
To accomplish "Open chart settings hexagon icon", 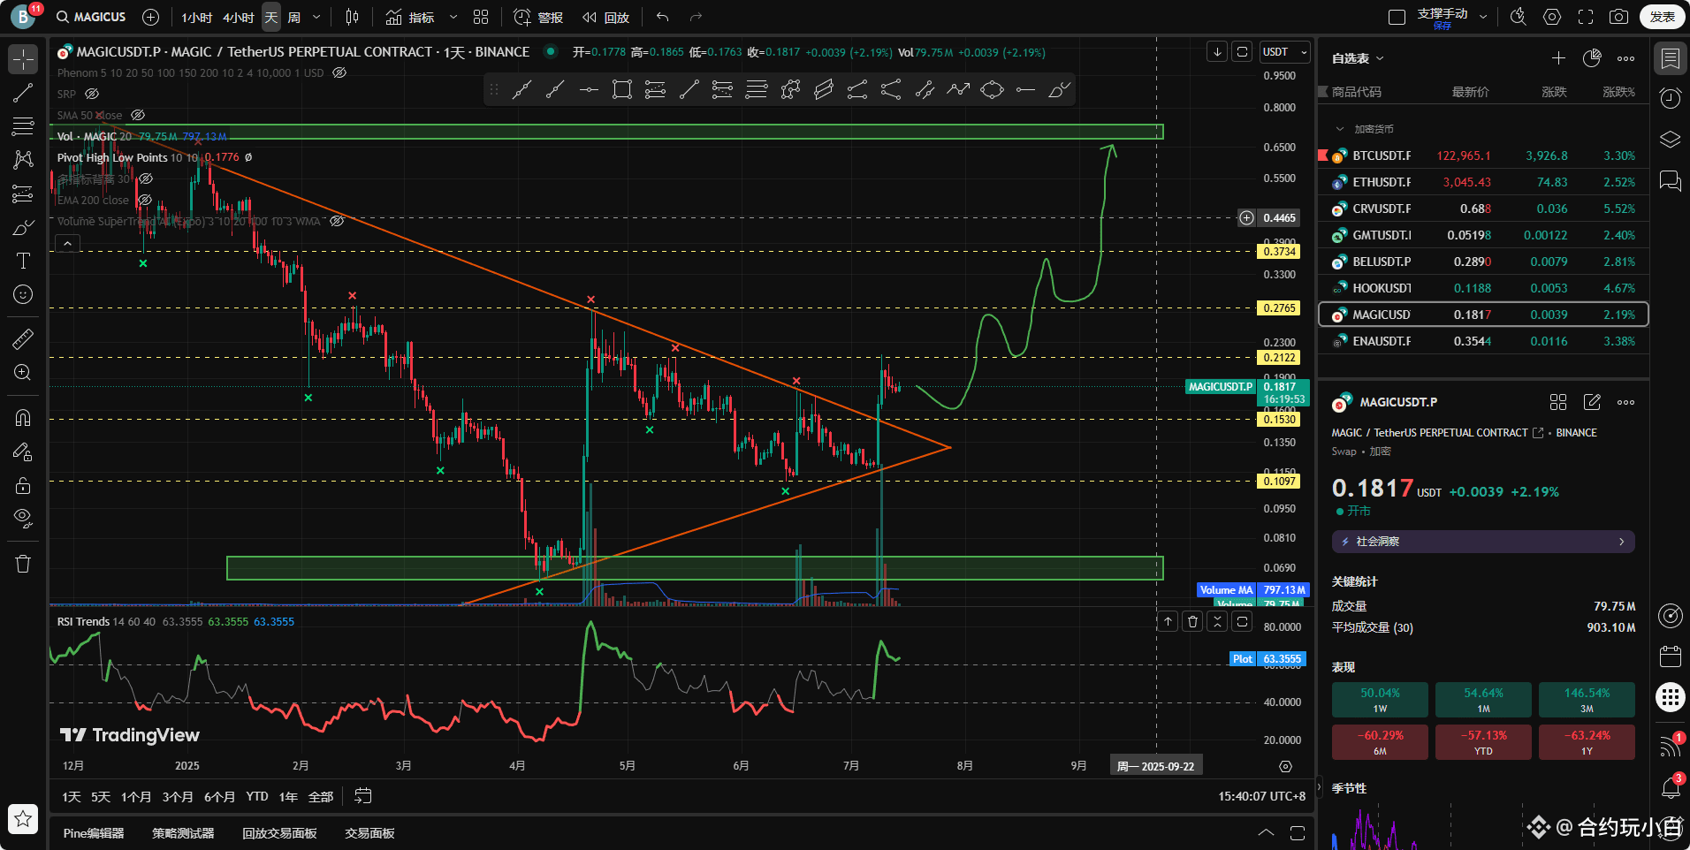I will coord(1552,17).
